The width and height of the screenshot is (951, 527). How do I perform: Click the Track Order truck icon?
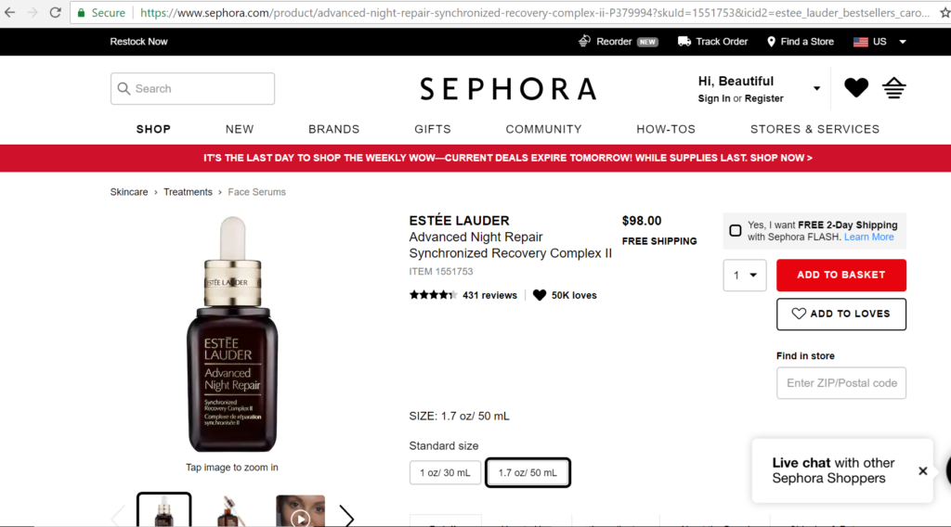[x=684, y=41]
